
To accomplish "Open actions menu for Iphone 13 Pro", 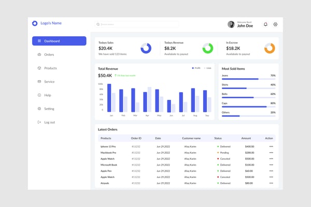I will click(x=271, y=146).
